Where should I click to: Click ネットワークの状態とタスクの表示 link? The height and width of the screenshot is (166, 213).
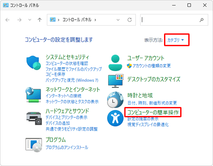pyautogui.click(x=72, y=102)
